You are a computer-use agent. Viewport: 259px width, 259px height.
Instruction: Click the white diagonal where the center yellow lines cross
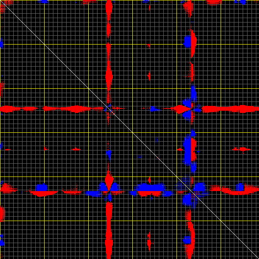pyautogui.click(x=133, y=132)
